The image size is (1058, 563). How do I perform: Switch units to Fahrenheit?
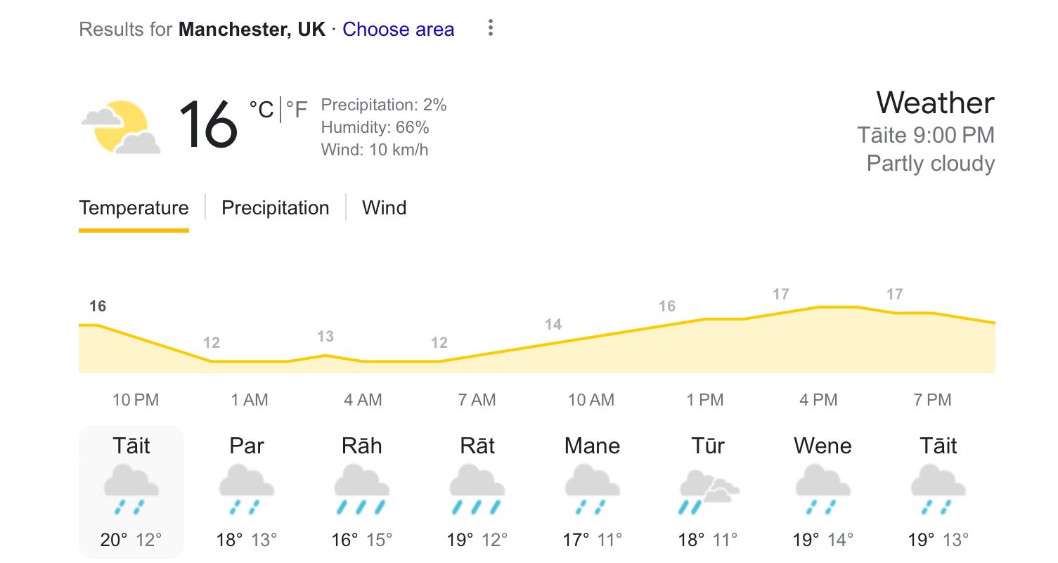click(297, 110)
